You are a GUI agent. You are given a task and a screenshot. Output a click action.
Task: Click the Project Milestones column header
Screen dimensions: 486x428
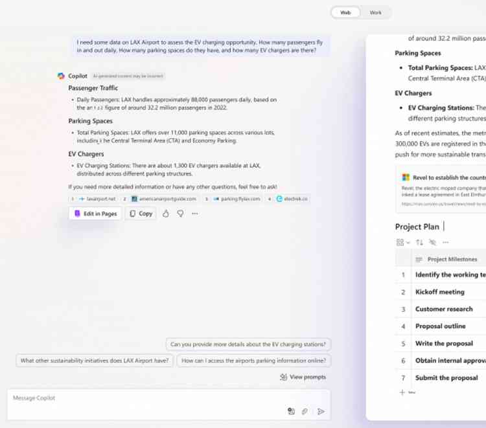pyautogui.click(x=449, y=259)
